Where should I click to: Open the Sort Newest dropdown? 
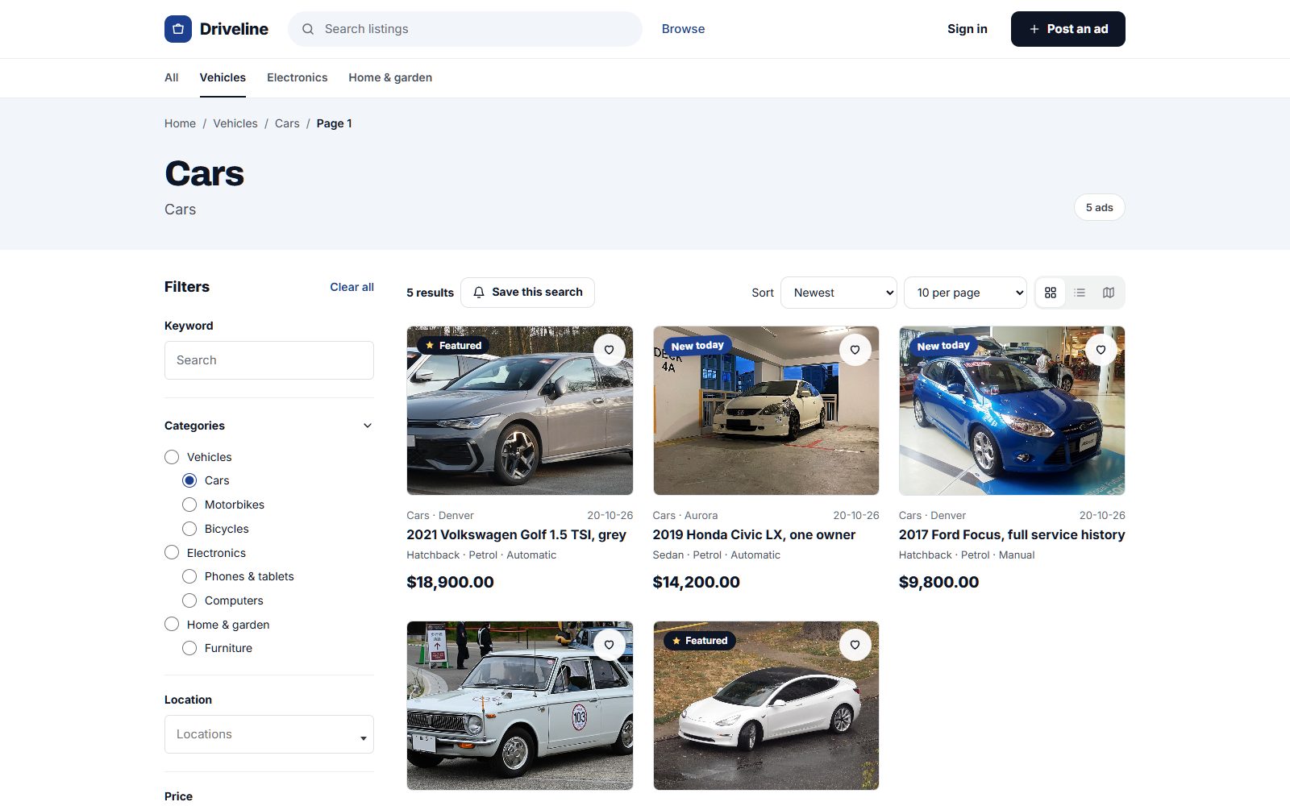point(838,293)
